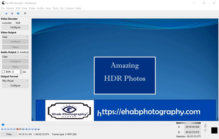The height and width of the screenshot is (139, 219).
Task: Click the toolbar icon after the Information icon
Action: [25, 13]
